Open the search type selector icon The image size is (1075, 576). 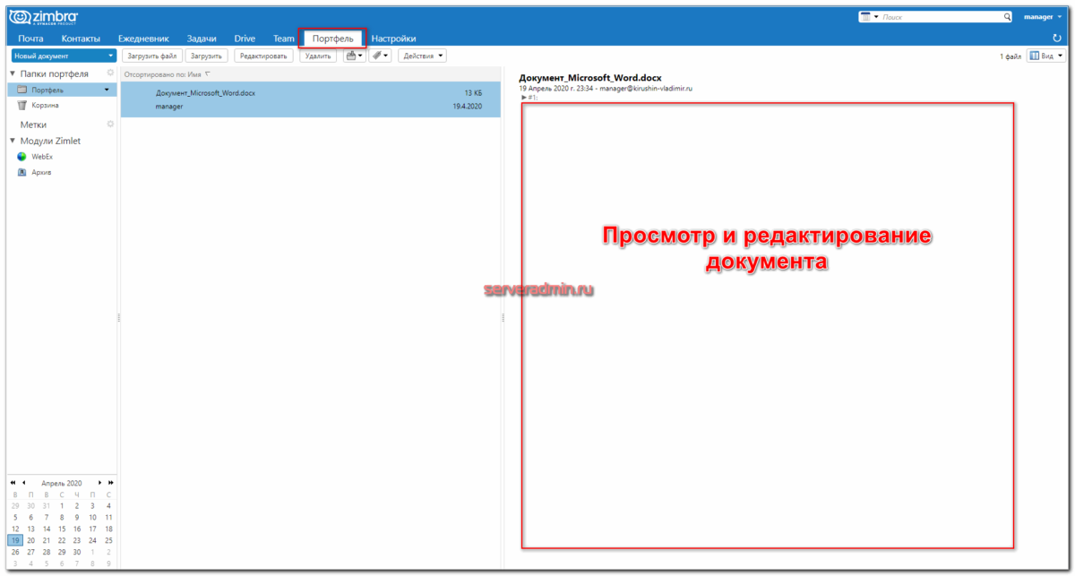[x=869, y=17]
